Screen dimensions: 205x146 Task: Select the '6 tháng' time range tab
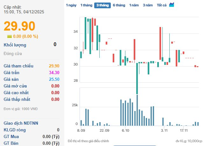tap(119, 5)
